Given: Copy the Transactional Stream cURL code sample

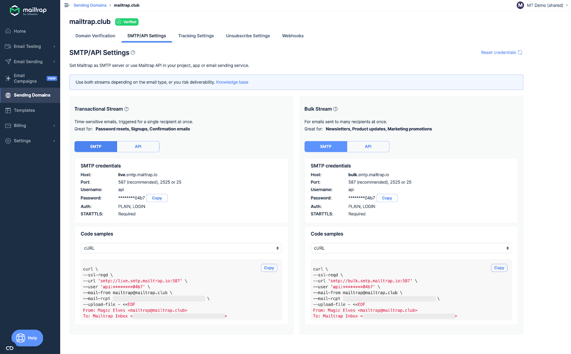Looking at the screenshot, I should coord(269,268).
